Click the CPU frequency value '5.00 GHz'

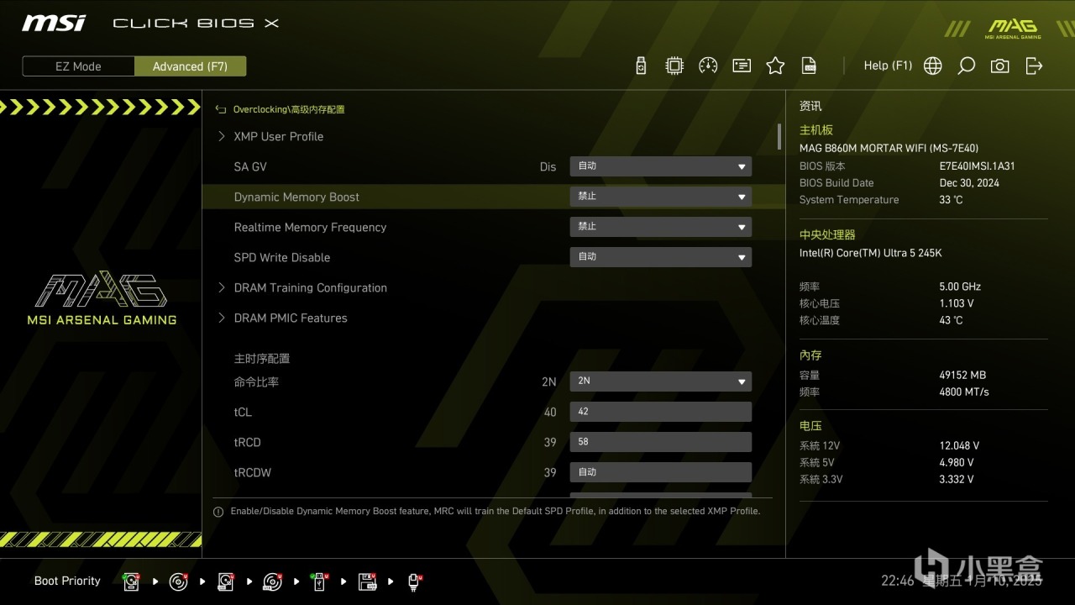960,287
